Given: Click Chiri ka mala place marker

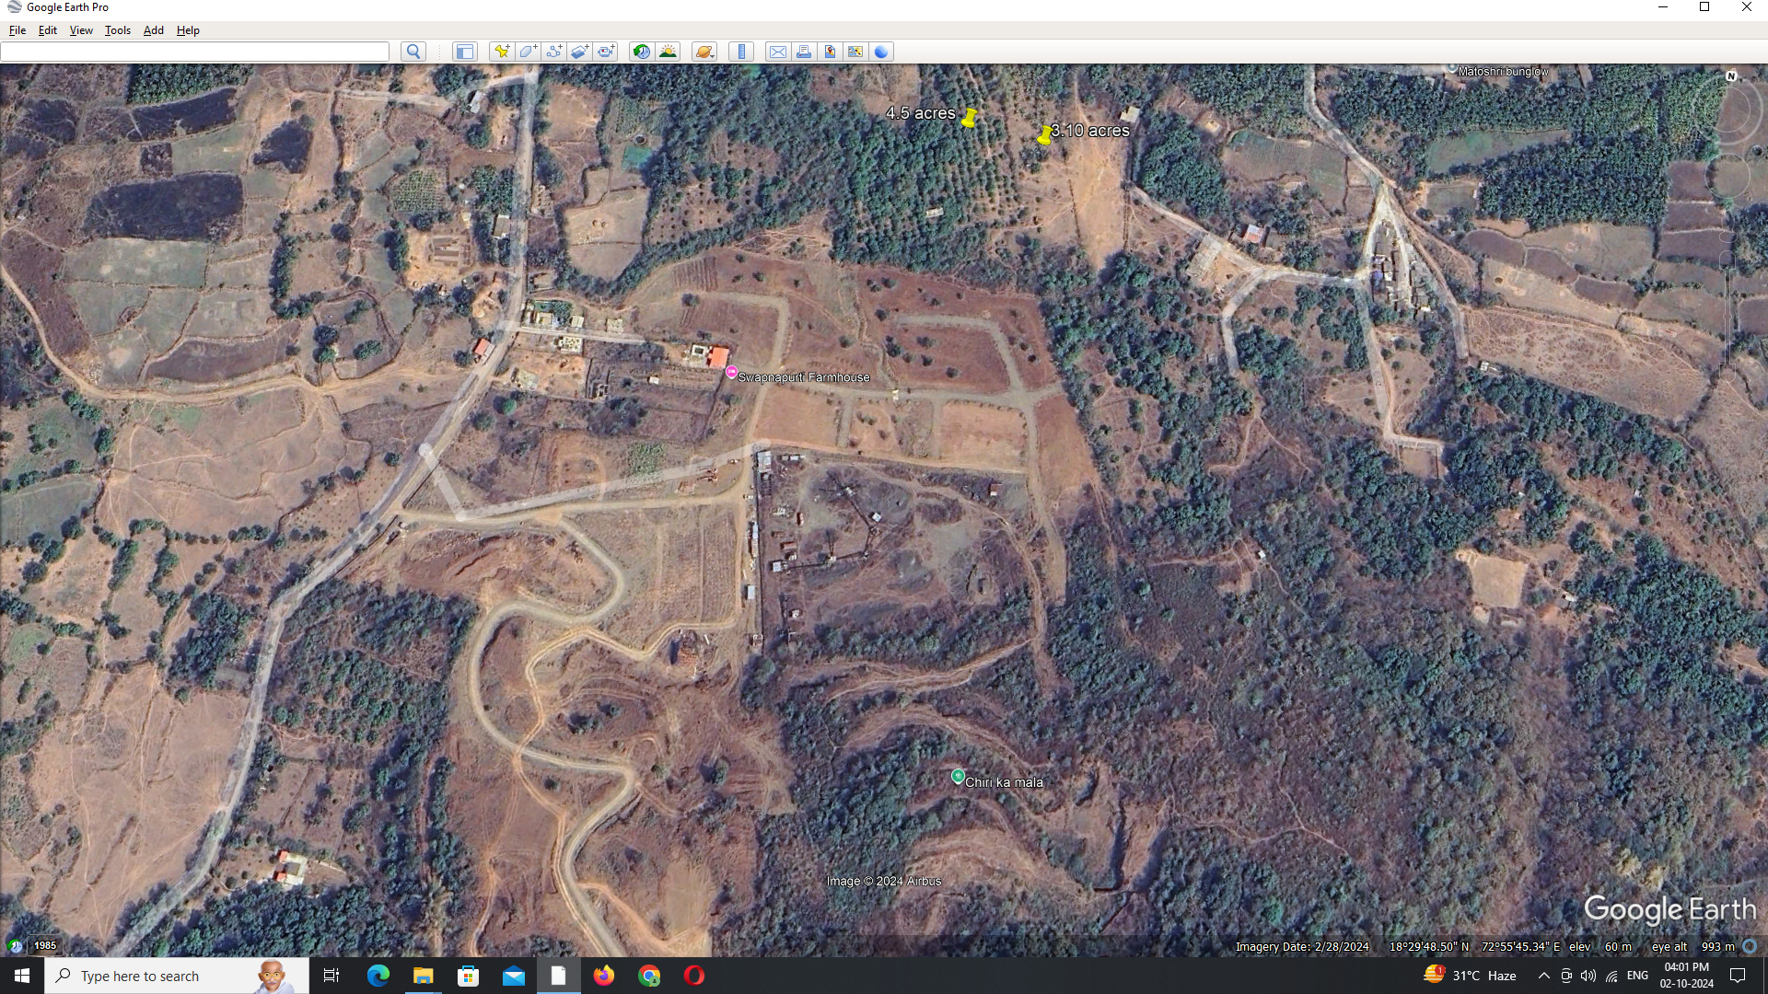Looking at the screenshot, I should pyautogui.click(x=958, y=777).
